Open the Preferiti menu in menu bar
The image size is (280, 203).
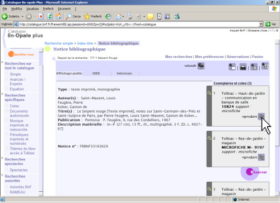click(x=48, y=9)
